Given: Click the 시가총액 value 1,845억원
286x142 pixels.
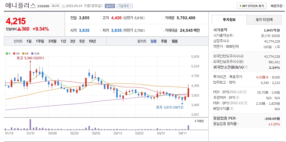Looking at the screenshot, I should coord(272,30).
